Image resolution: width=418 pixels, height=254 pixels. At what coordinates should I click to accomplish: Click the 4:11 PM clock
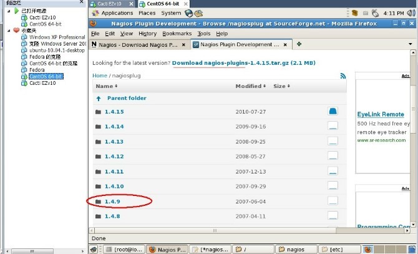click(394, 13)
